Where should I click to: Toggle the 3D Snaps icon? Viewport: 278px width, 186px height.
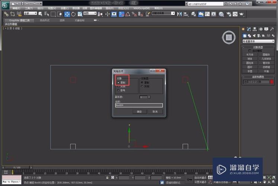click(x=121, y=14)
